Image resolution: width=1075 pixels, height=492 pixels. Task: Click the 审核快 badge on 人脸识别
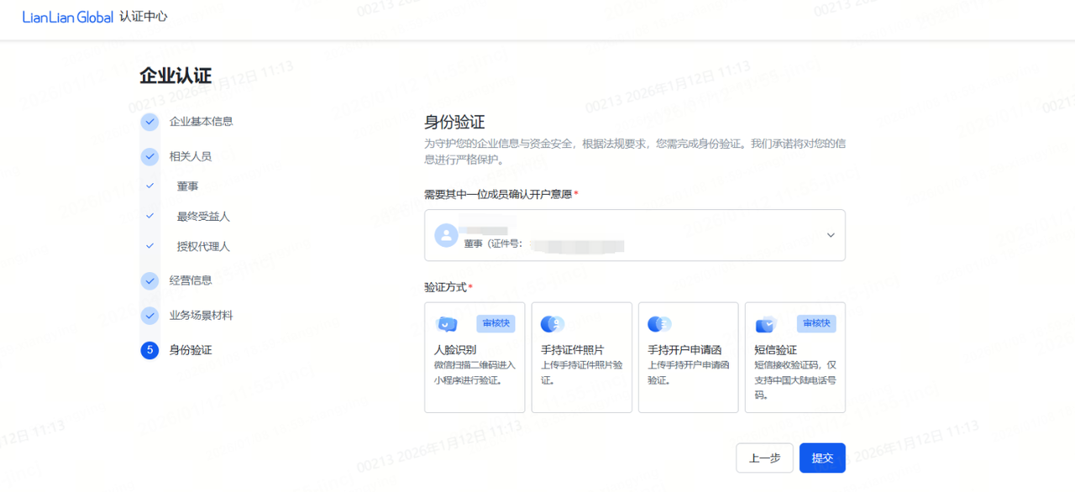[496, 323]
